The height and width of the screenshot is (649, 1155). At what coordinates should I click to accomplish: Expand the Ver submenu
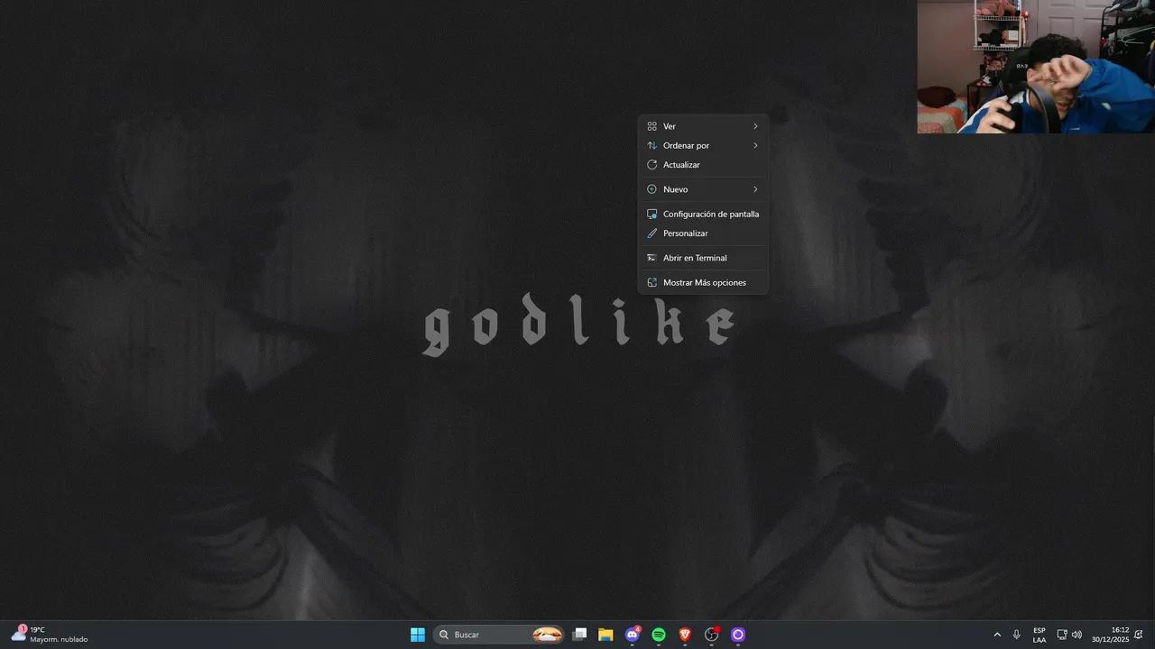(x=703, y=126)
